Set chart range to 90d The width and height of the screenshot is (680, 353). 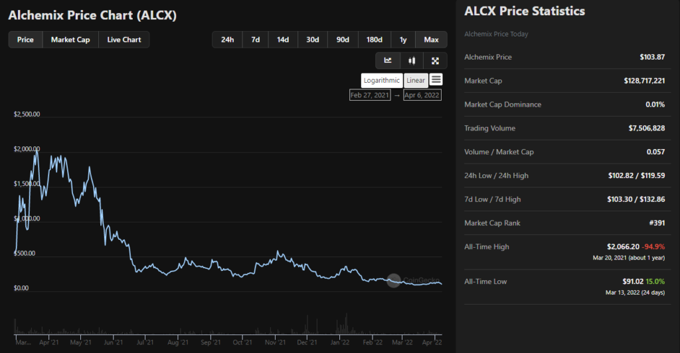343,40
